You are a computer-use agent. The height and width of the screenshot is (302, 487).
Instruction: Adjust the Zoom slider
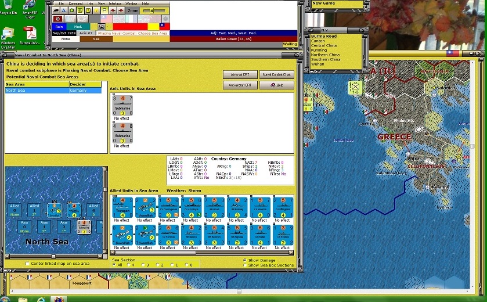pyautogui.click(x=154, y=10)
